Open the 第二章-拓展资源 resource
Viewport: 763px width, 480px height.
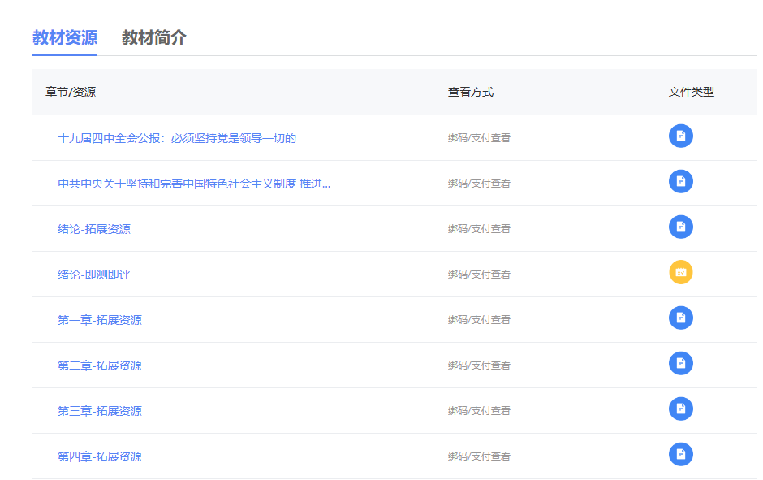coord(100,365)
